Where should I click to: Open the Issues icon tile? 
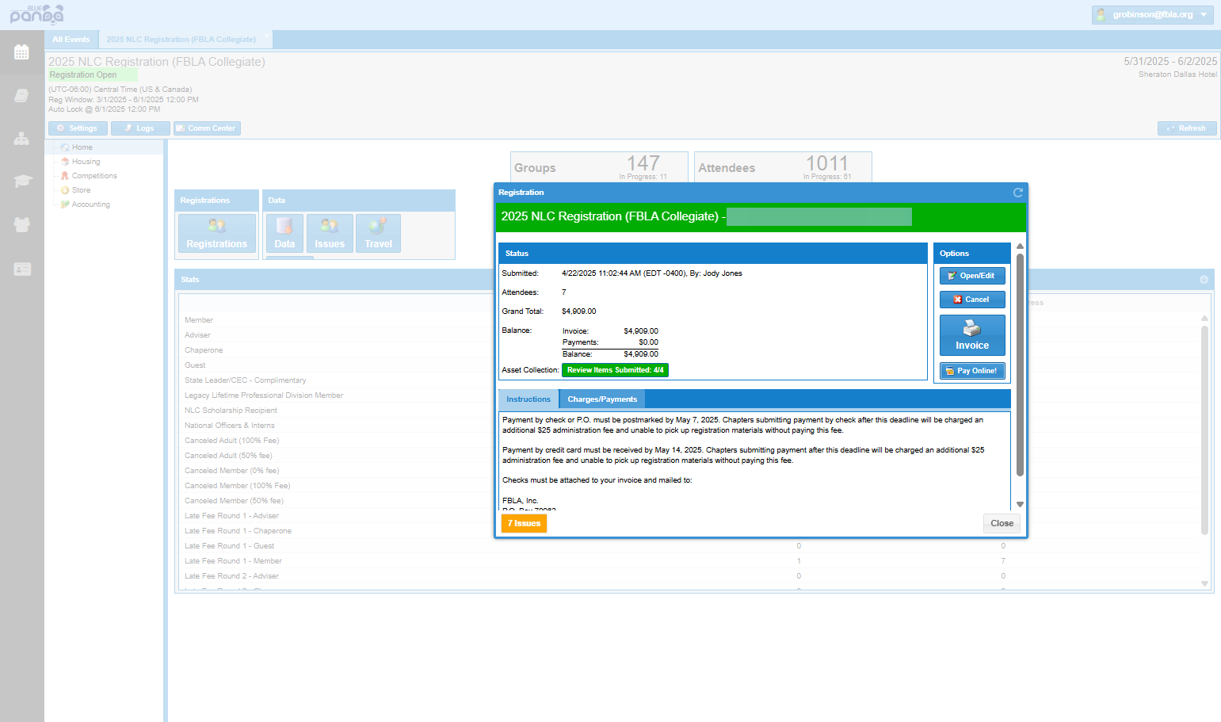[330, 234]
